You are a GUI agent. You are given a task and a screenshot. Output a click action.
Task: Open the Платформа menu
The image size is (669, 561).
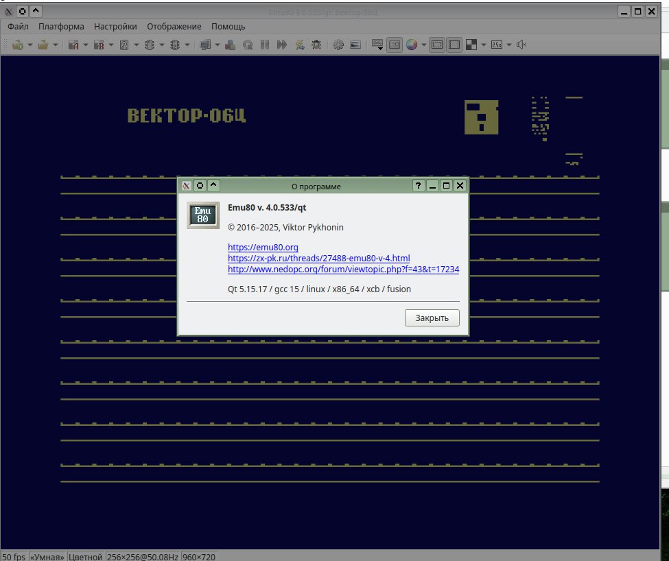pos(61,27)
